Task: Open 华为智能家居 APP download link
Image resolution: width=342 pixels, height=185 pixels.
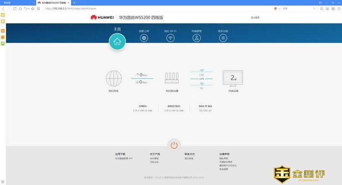Action: [x=124, y=158]
